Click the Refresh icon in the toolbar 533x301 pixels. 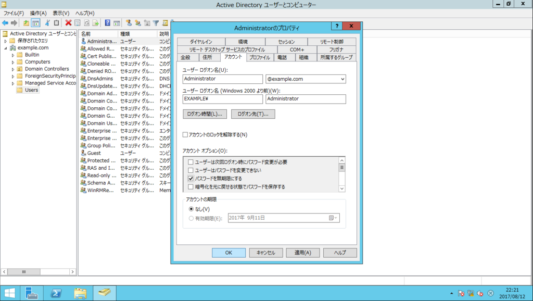point(86,22)
